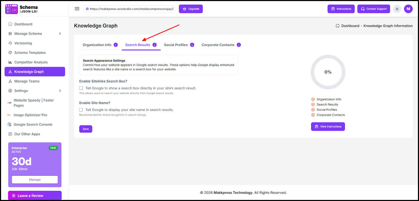Switch to the Social Profiles tab
The width and height of the screenshot is (419, 201).
point(176,45)
